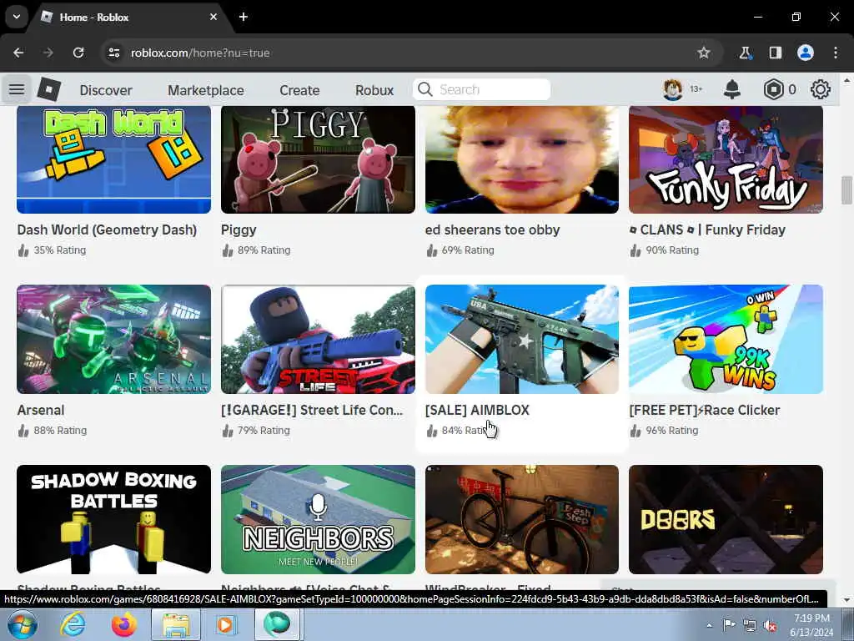Image resolution: width=854 pixels, height=641 pixels.
Task: Expand the tab search dropdown
Action: pyautogui.click(x=17, y=17)
